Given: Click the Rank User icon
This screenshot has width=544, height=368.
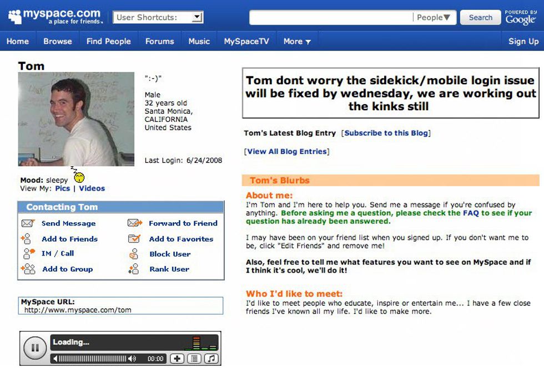Looking at the screenshot, I should (x=133, y=269).
